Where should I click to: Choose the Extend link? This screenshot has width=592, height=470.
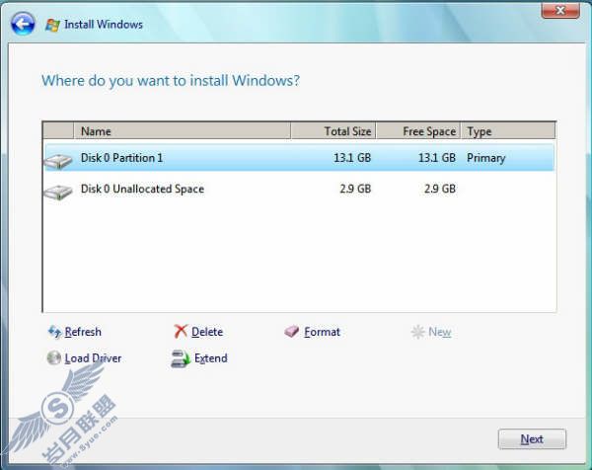click(x=211, y=358)
